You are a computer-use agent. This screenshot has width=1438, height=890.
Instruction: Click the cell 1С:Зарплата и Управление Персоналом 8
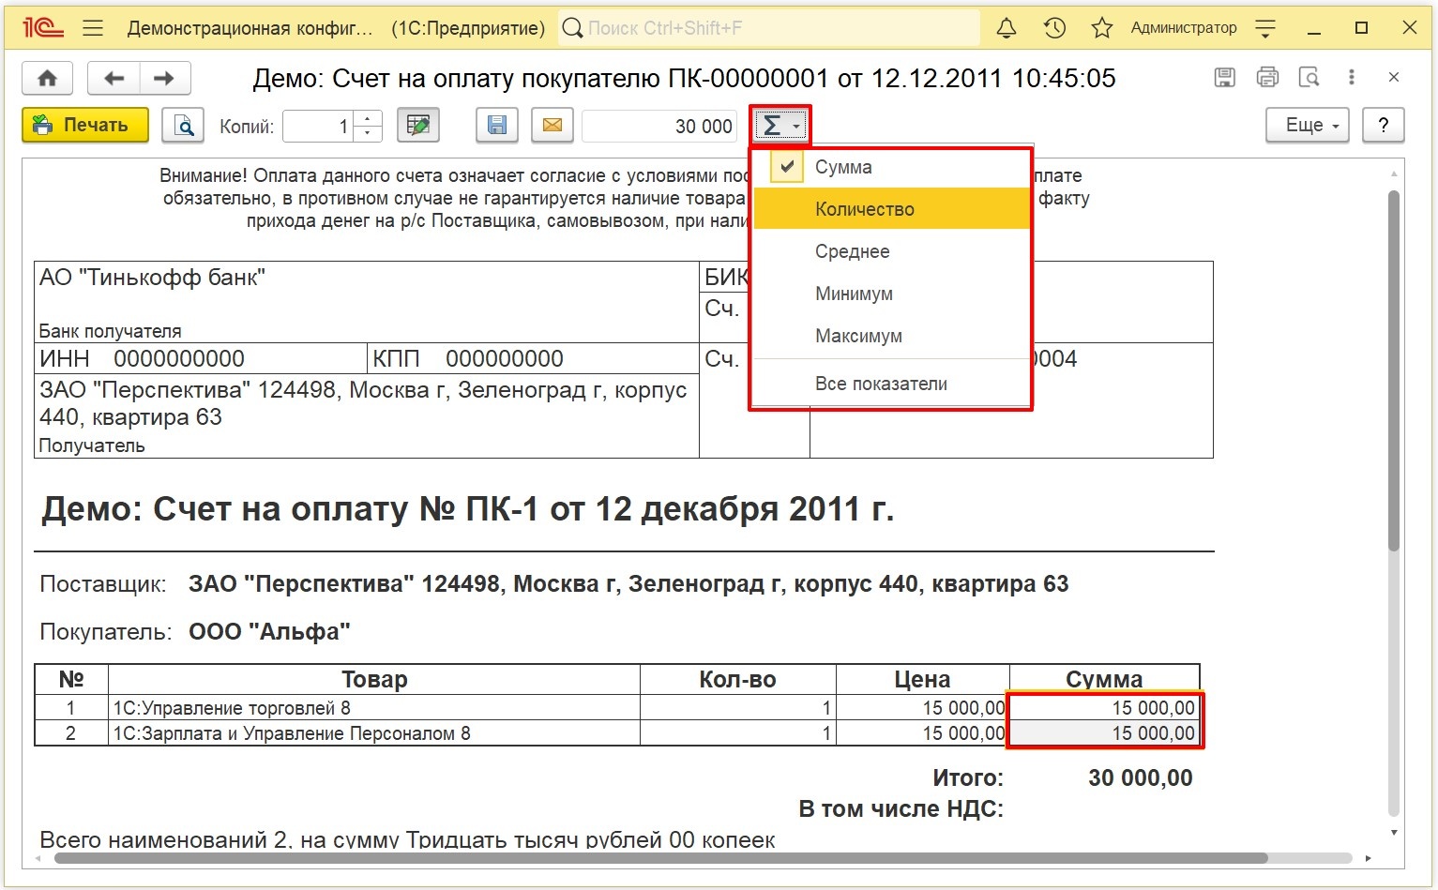coord(374,733)
